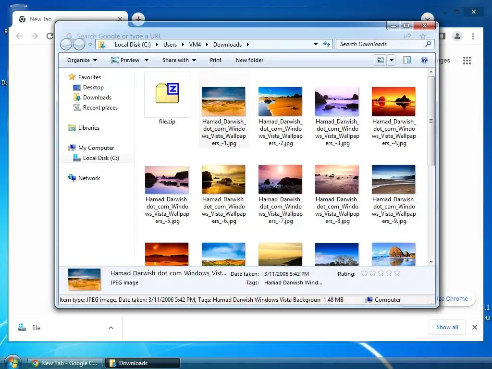
Task: Open the Organize menu
Action: click(82, 60)
